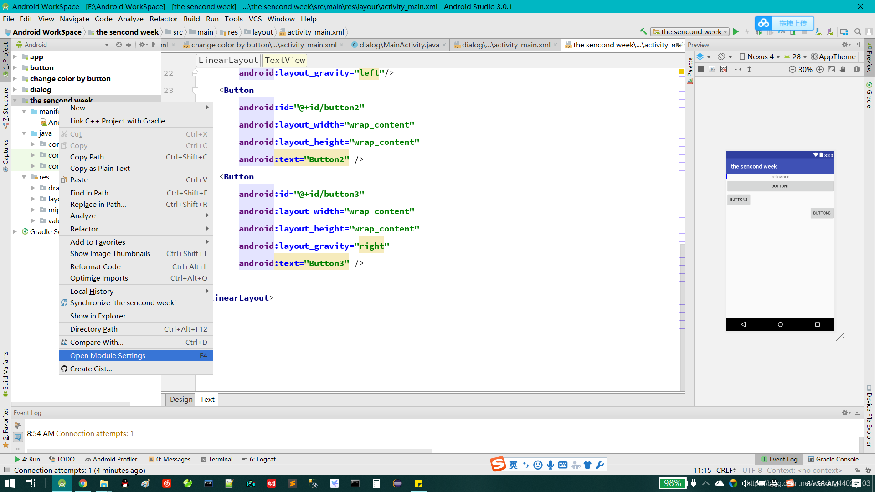875x492 pixels.
Task: Expand the dialog module in project tree
Action: (15, 90)
